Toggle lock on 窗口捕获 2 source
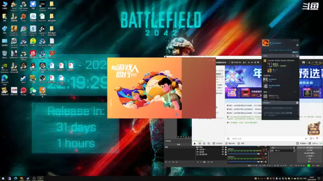 coord(226,150)
